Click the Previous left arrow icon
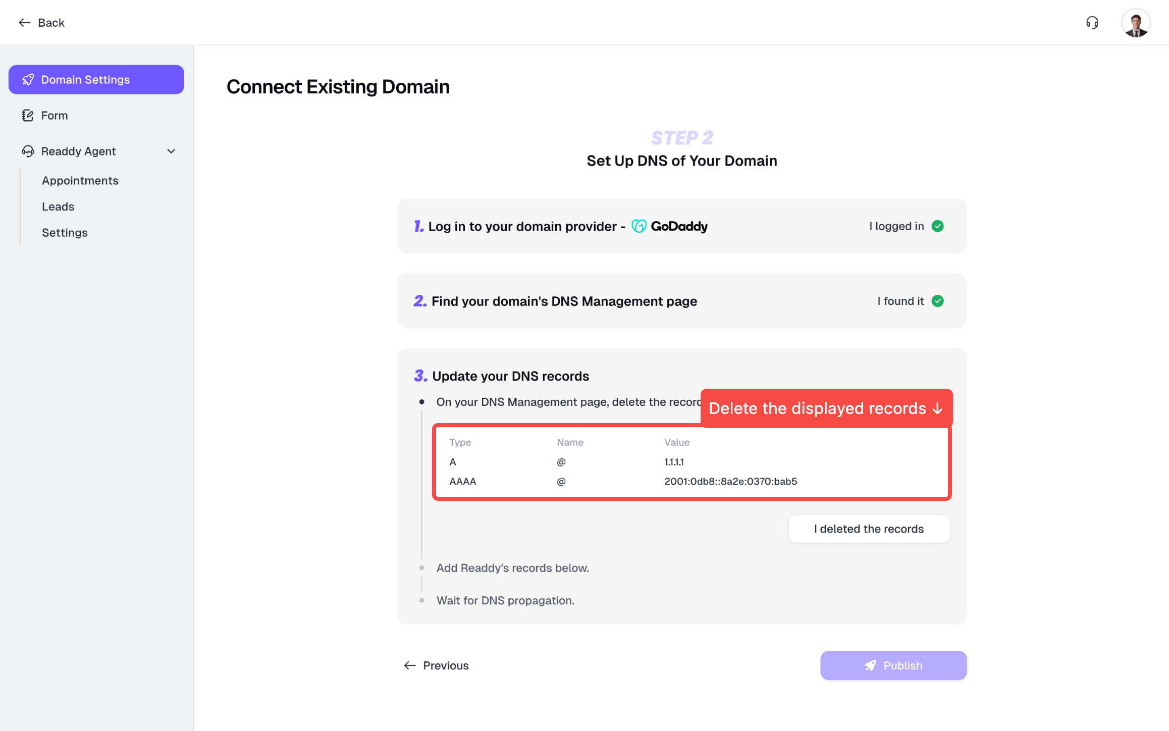Viewport: 1169px width, 731px height. (x=410, y=665)
